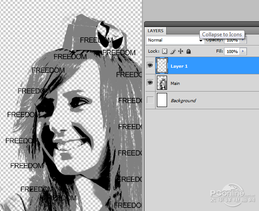The width and height of the screenshot is (259, 211).
Task: Click the white Background layer thumbnail
Action: [162, 100]
